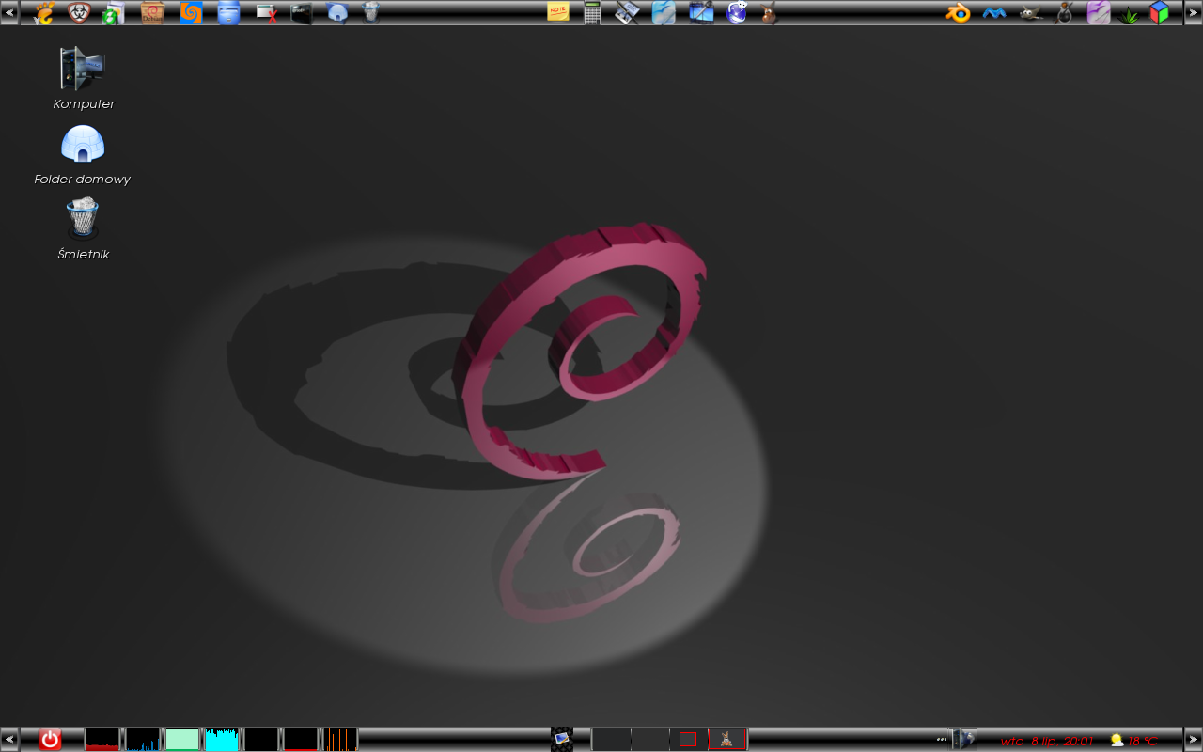Click the blue spikes system monitor graph
The image size is (1203, 752).
click(143, 739)
